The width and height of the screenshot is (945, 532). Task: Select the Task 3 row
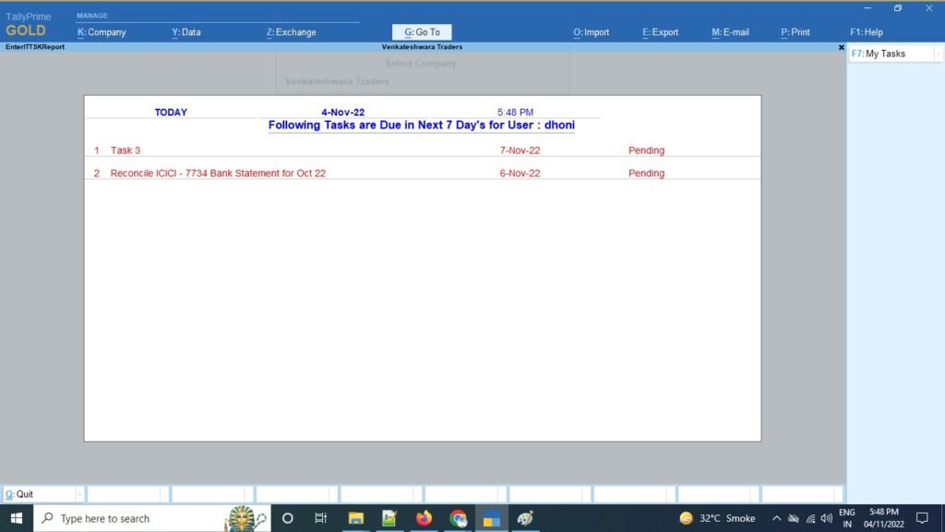[126, 151]
